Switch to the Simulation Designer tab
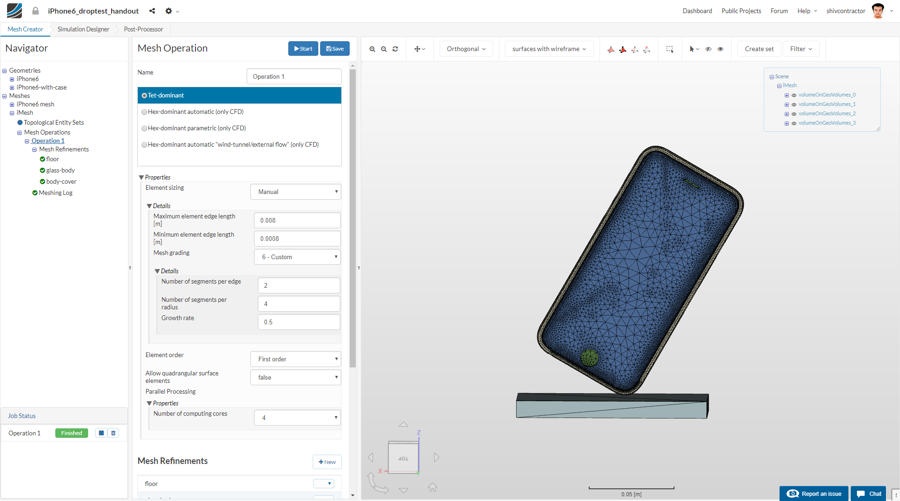 point(82,29)
